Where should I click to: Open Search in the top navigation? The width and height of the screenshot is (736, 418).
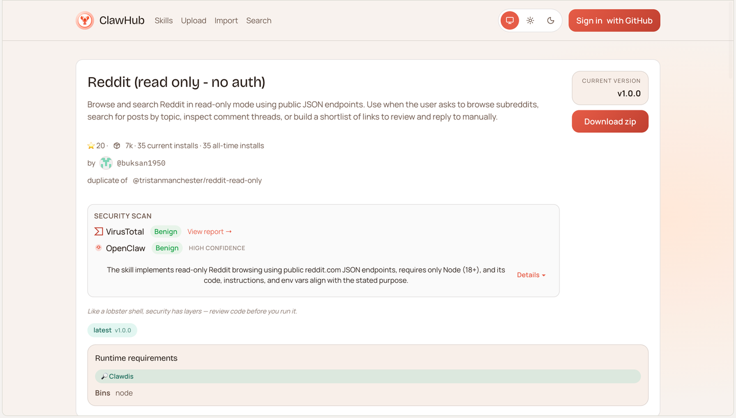(x=259, y=21)
